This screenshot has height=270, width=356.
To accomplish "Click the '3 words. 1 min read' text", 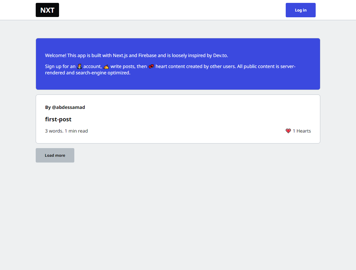I will [66, 131].
